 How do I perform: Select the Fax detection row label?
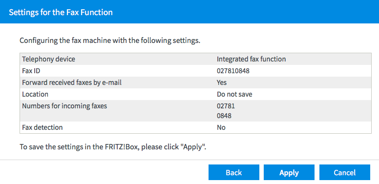[42, 127]
